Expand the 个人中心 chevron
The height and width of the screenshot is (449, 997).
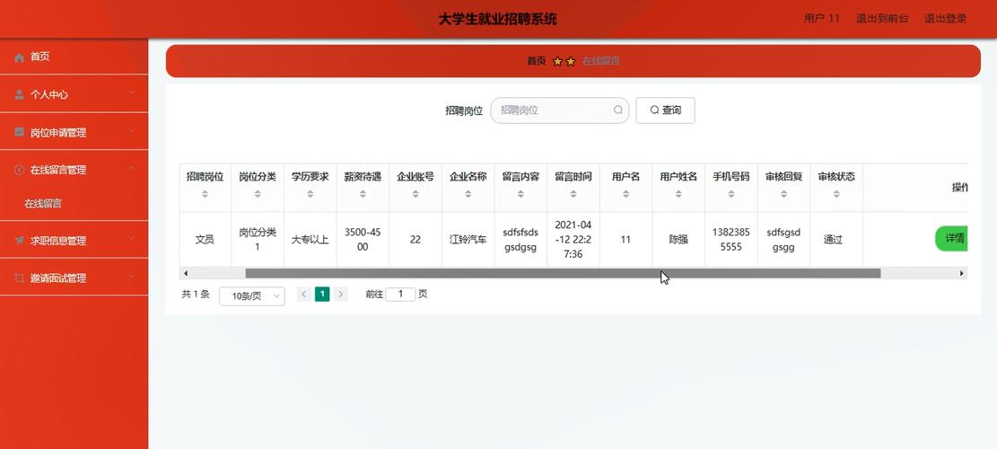pos(132,92)
